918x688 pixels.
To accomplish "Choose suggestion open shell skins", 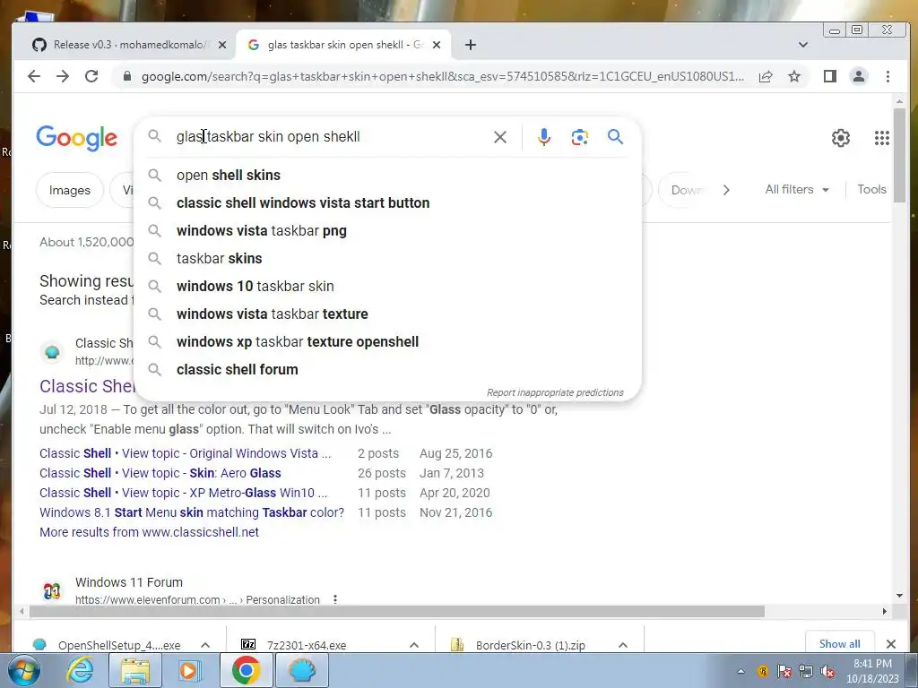I will 387,175.
